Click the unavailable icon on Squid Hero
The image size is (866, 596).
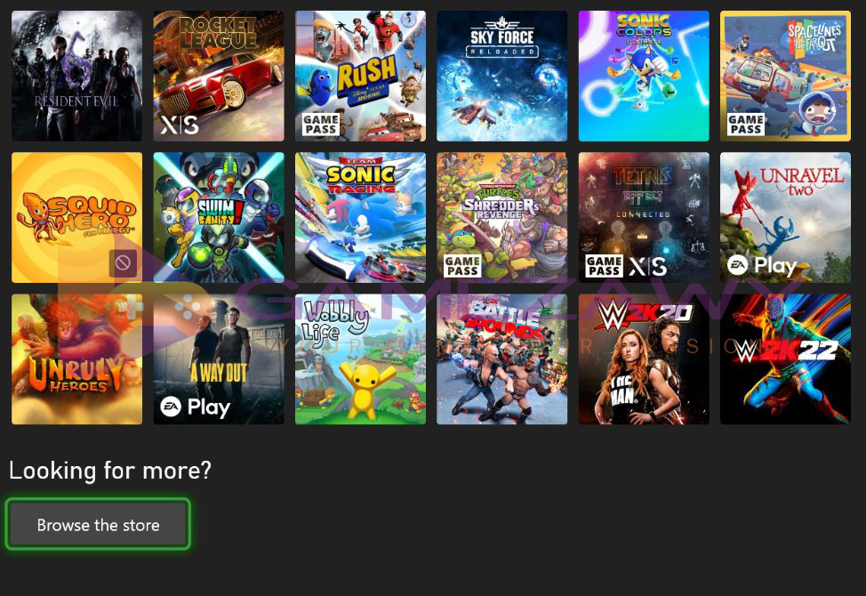tap(124, 263)
